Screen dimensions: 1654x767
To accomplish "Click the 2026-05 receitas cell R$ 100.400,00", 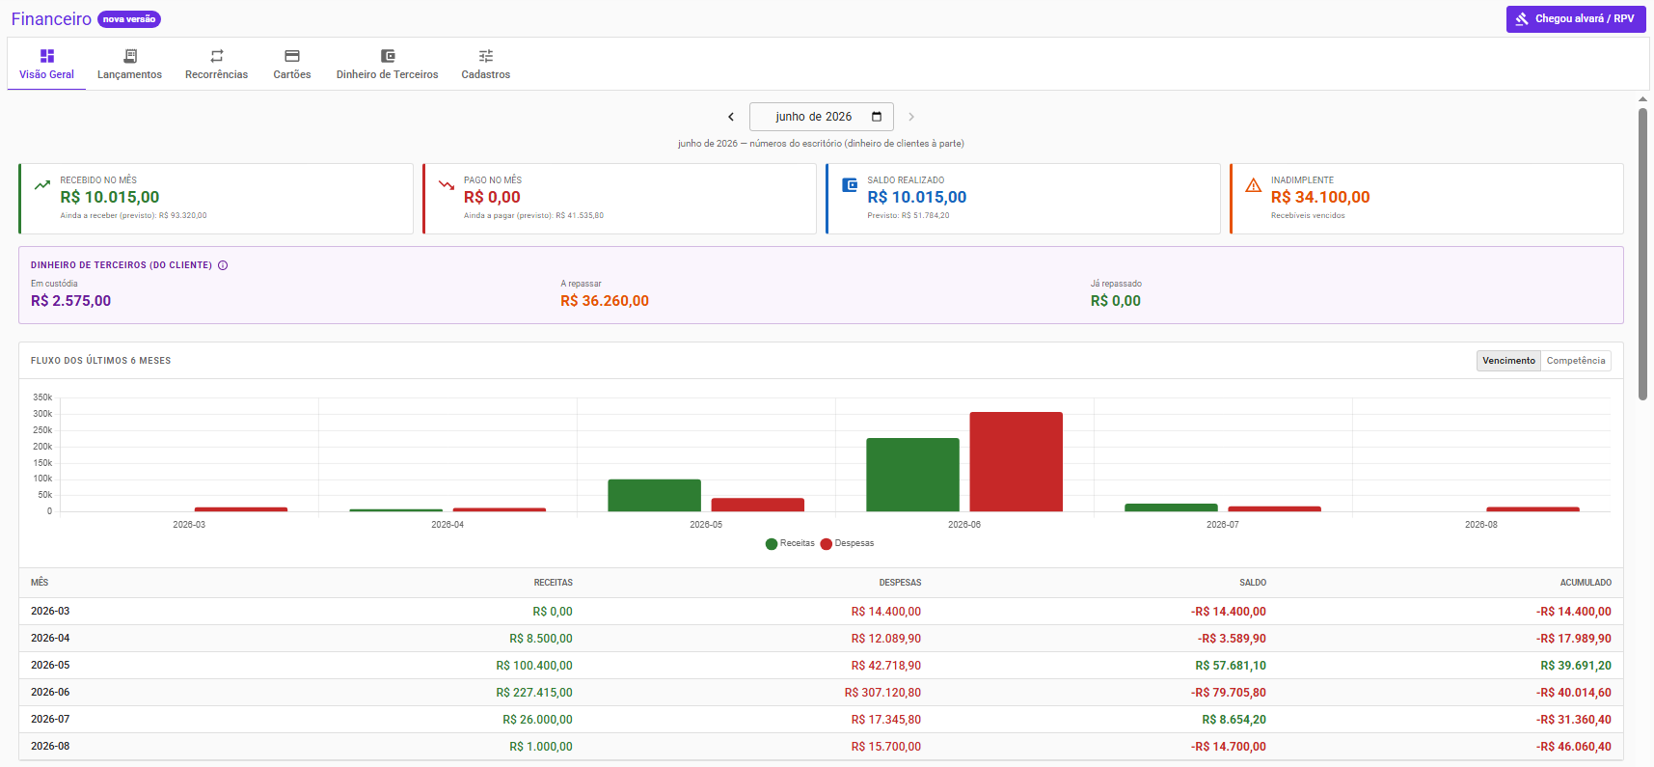I will click(534, 666).
